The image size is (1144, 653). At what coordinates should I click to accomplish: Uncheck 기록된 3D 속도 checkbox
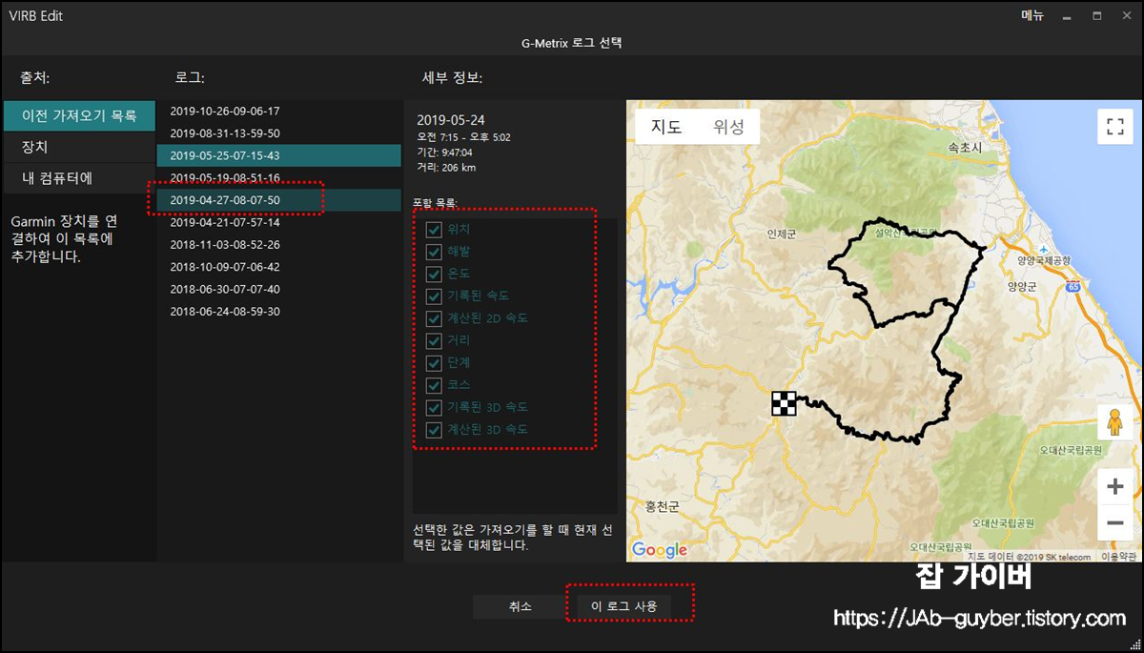pos(434,407)
